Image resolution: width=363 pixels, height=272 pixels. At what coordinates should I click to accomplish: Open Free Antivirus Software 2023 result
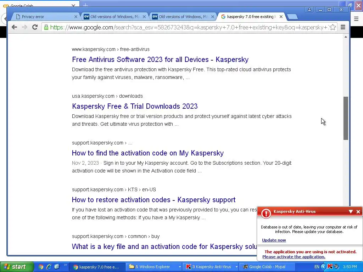coord(160,59)
